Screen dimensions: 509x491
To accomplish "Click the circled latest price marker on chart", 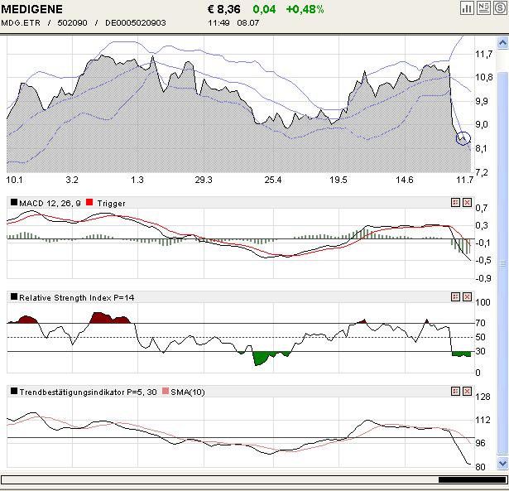I will (x=463, y=138).
